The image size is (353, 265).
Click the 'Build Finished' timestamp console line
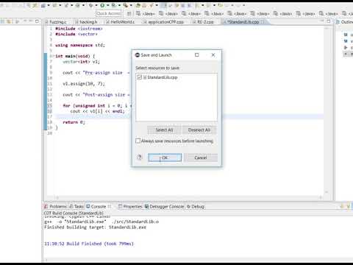89,244
